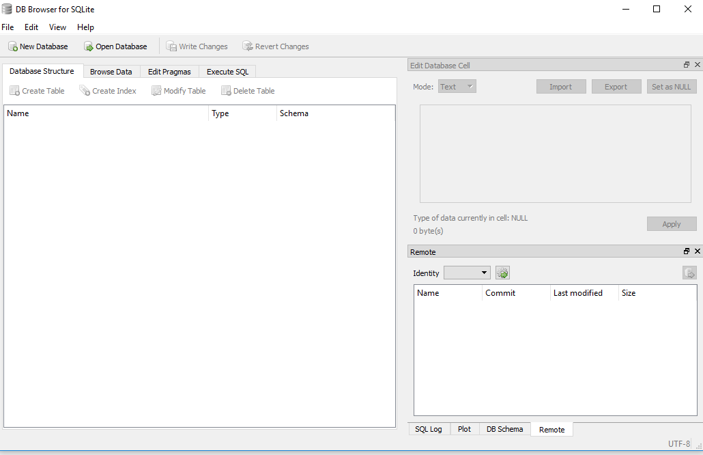The width and height of the screenshot is (703, 455).
Task: Open the Mode dropdown set to Text
Action: click(x=457, y=87)
